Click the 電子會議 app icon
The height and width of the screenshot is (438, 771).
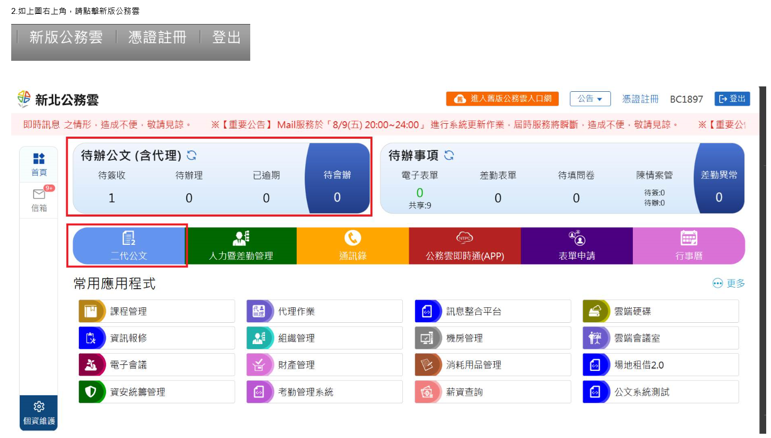click(x=91, y=365)
